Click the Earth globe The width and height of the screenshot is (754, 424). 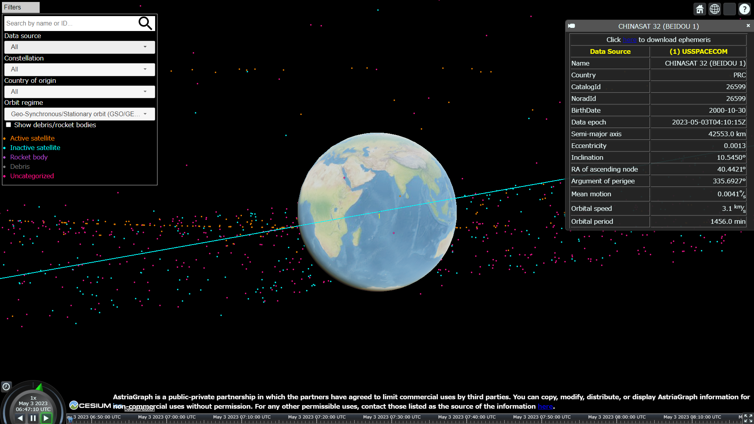tap(377, 212)
